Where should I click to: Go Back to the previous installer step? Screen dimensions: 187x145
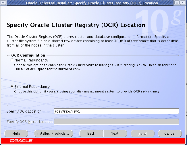[91, 134]
